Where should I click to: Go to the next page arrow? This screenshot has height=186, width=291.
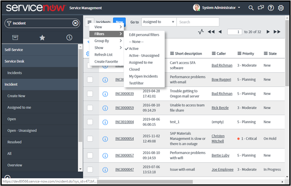click(268, 32)
